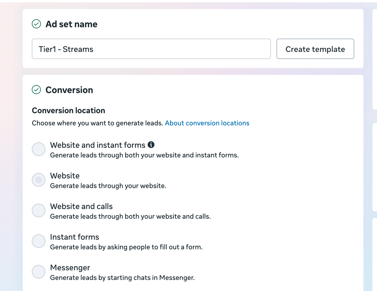Open the About conversion locations link
This screenshot has width=377, height=291.
tap(207, 123)
